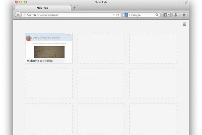Click the Welcome to Firefox caption
The height and width of the screenshot is (135, 202).
coord(39,61)
